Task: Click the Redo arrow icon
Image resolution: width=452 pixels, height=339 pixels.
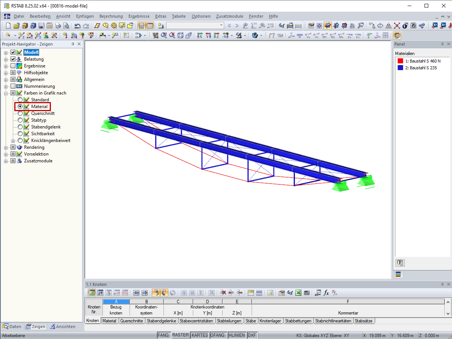Action: (86, 26)
